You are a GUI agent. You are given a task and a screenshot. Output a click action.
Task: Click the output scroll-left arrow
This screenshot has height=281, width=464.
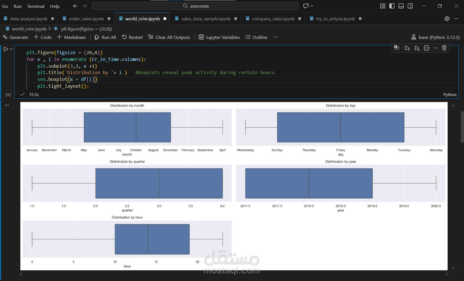tap(21, 274)
